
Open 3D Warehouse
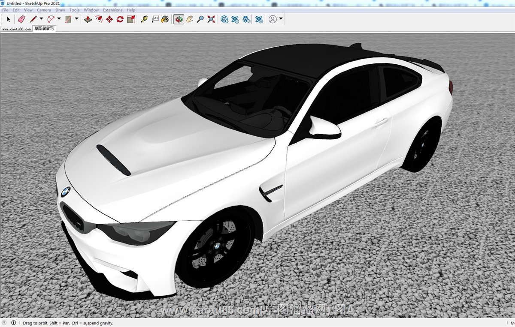click(224, 19)
